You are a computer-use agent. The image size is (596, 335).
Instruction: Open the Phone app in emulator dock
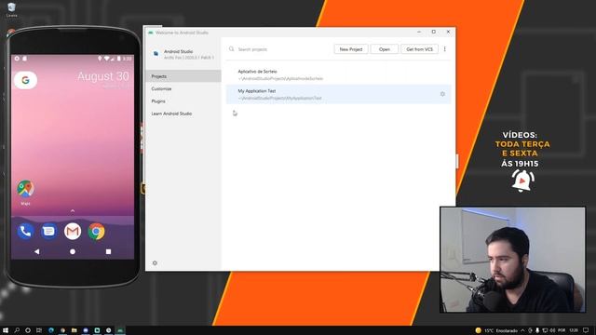pyautogui.click(x=25, y=232)
